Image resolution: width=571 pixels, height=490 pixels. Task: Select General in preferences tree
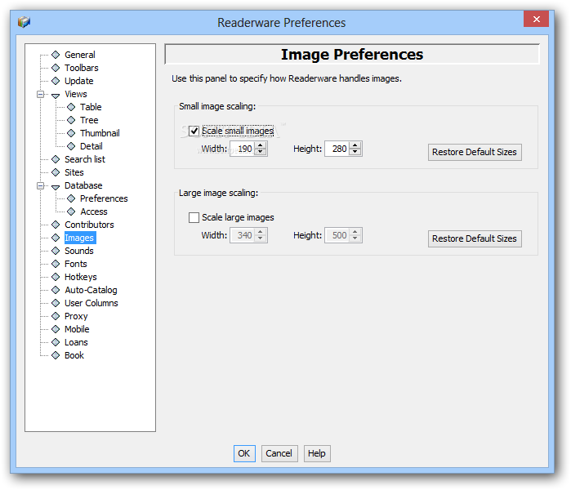pyautogui.click(x=80, y=55)
